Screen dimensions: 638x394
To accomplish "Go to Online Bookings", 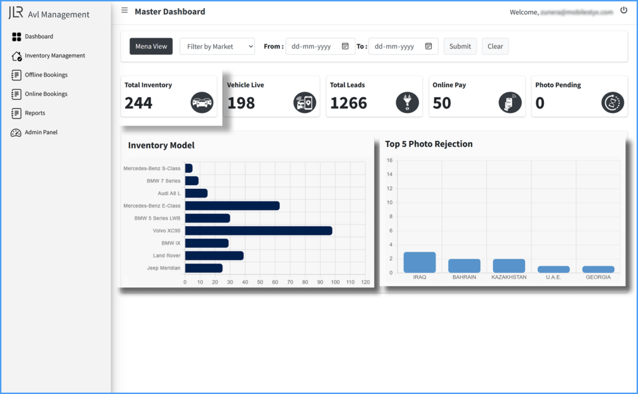I will (45, 94).
